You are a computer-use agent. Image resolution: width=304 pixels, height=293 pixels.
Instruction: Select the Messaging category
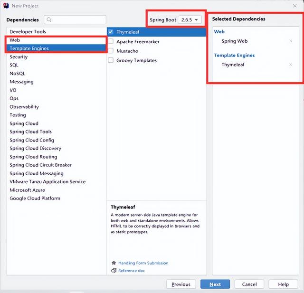[56, 82]
